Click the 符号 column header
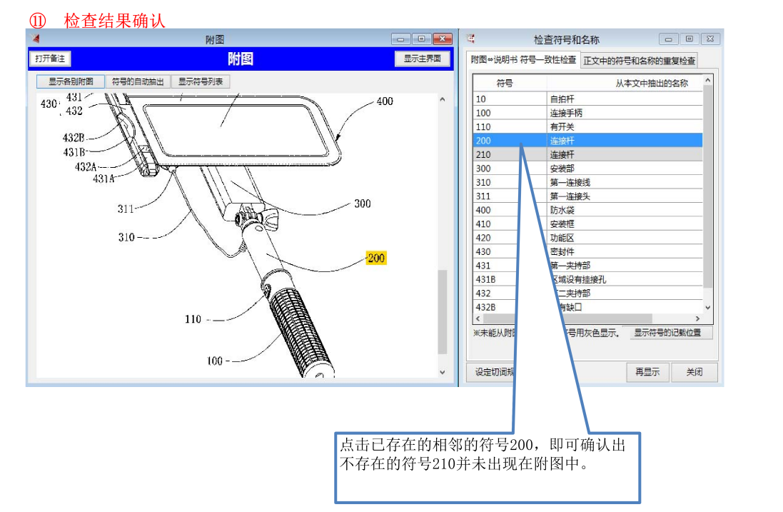Viewport: 783px width, 512px height. 505,83
